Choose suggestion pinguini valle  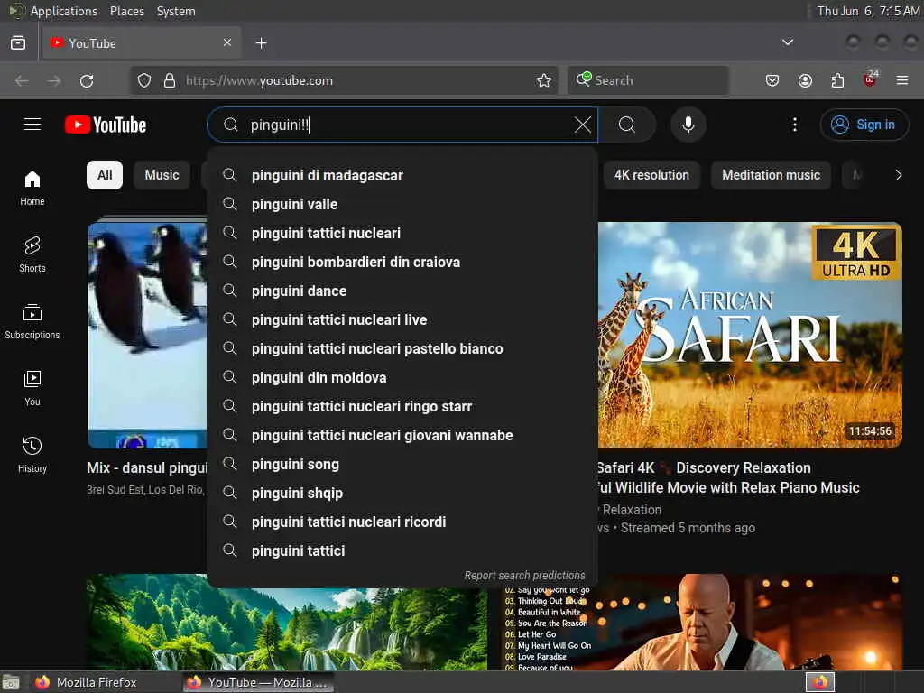402,204
